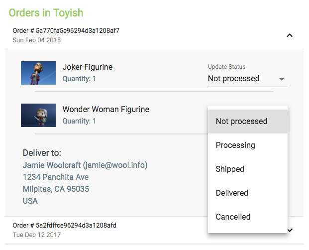Expand the order 5a2fdffce96294d3a1208afd chevron

click(290, 230)
